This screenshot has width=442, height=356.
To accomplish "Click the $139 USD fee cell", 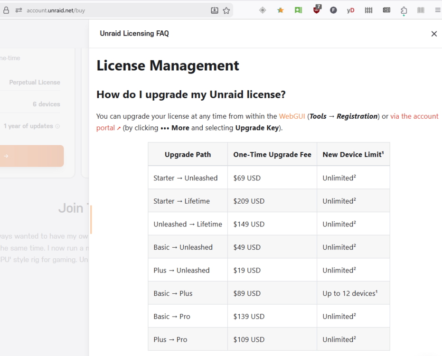I will pyautogui.click(x=272, y=317).
